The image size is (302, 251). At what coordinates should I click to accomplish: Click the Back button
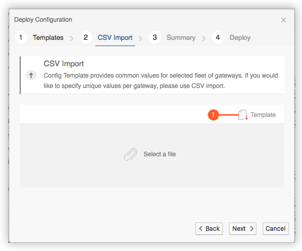click(209, 229)
